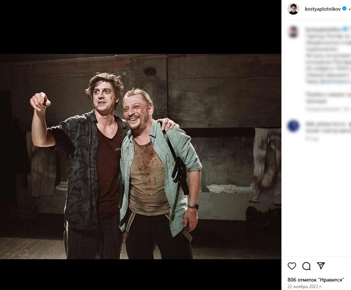351x290 pixels.
Task: Click the post date 22 ноябрь 2022 г.
Action: coord(305,286)
